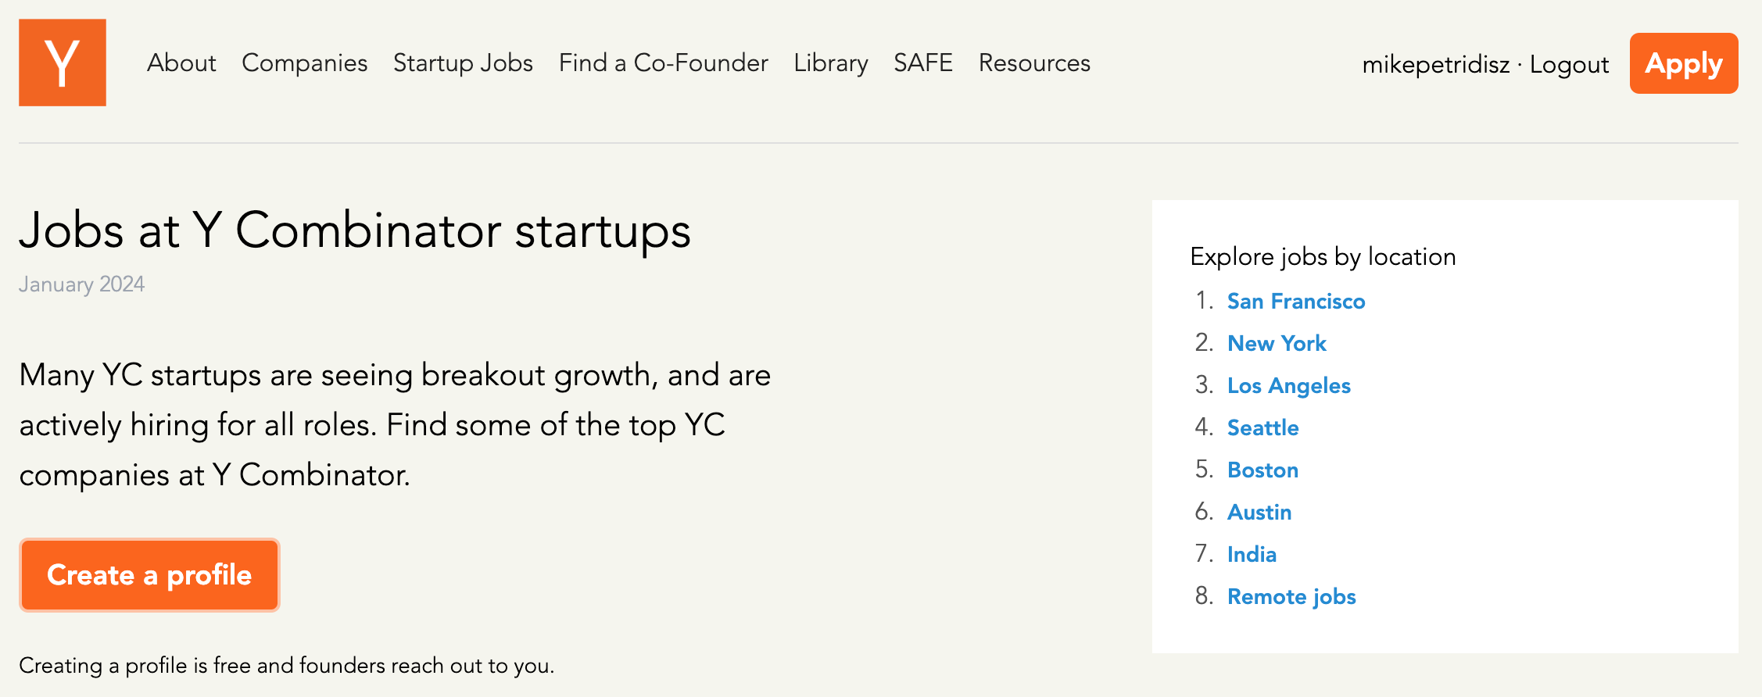Open the SAFE page
1762x697 pixels.
click(923, 63)
